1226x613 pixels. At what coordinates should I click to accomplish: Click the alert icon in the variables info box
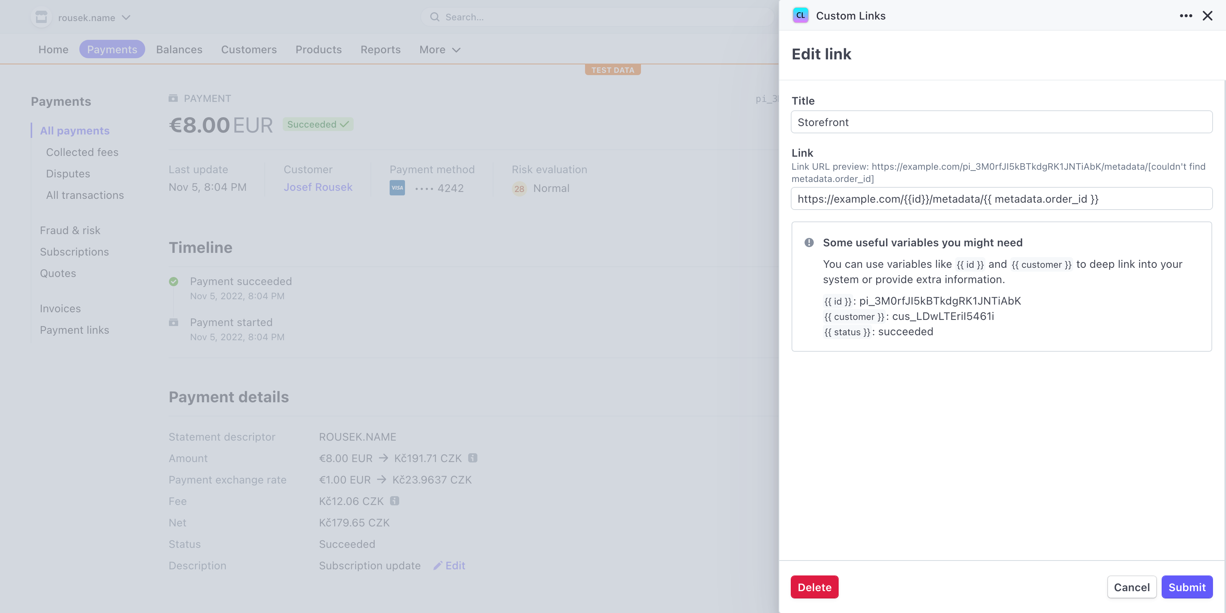[809, 242]
